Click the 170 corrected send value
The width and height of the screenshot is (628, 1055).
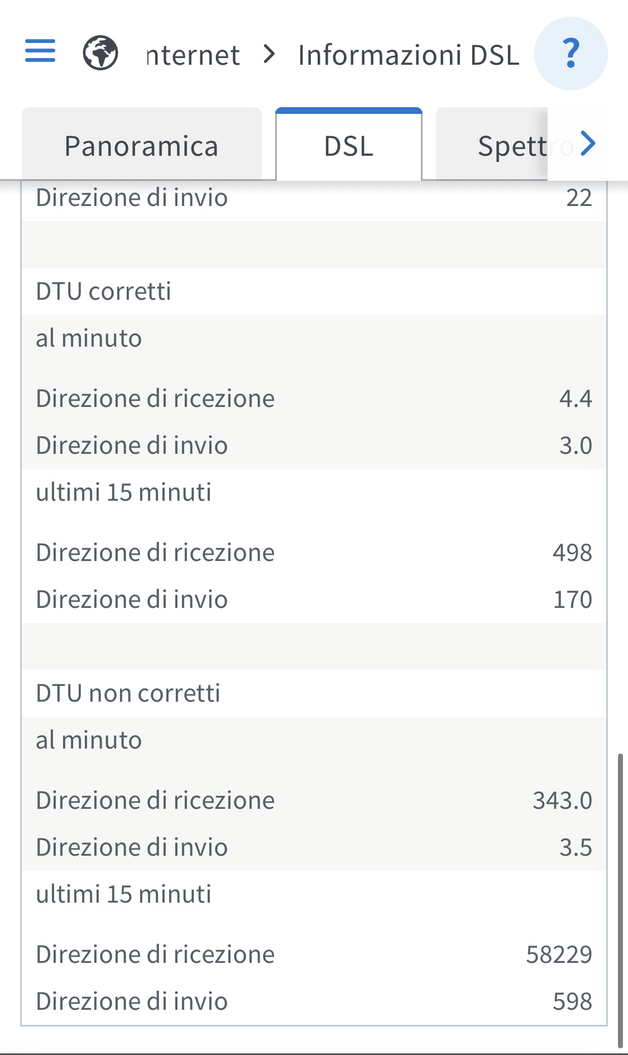(x=572, y=600)
